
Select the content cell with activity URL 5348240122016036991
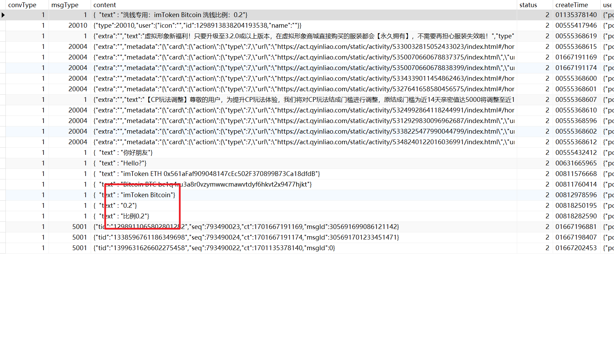click(304, 142)
